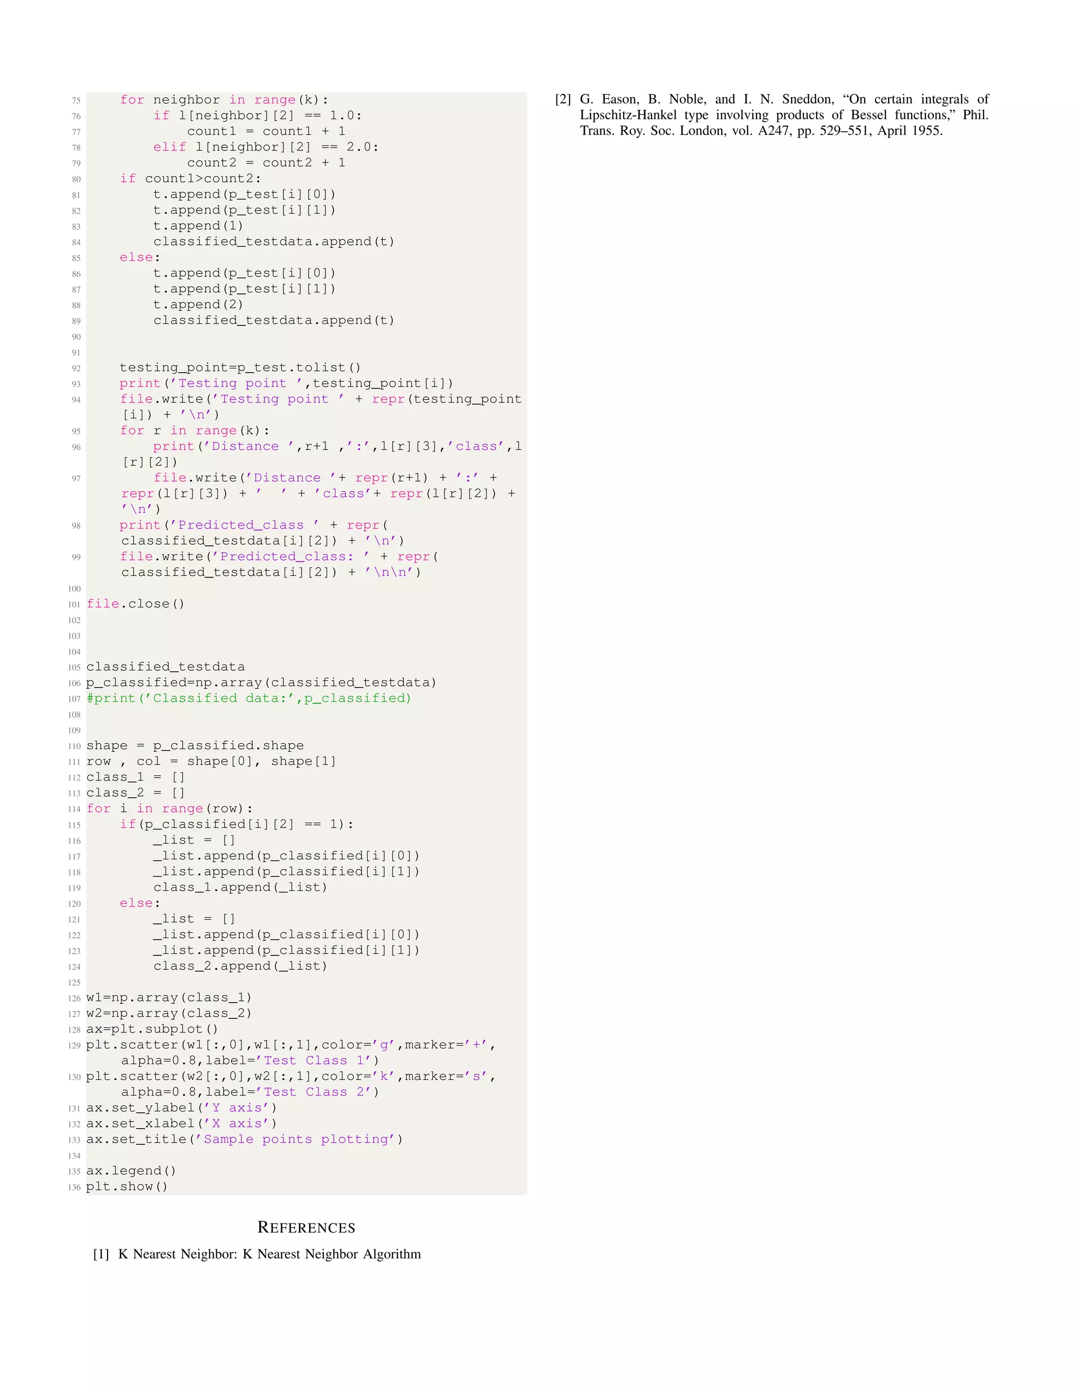Click 'p_classified=np.array(classified_testdata)' line
The width and height of the screenshot is (1075, 1391).
click(x=261, y=682)
